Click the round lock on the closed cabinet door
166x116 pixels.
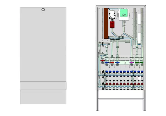(43, 10)
